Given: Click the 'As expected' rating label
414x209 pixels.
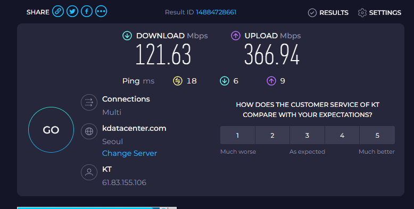Looking at the screenshot, I should tap(307, 152).
